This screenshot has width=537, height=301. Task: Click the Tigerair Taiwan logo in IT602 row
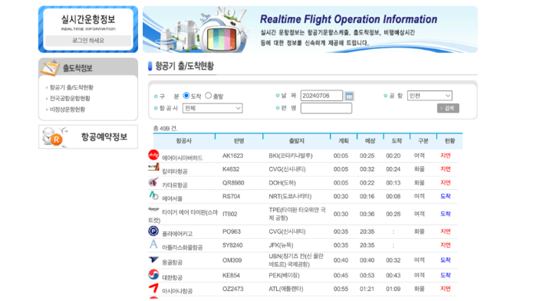(x=153, y=208)
